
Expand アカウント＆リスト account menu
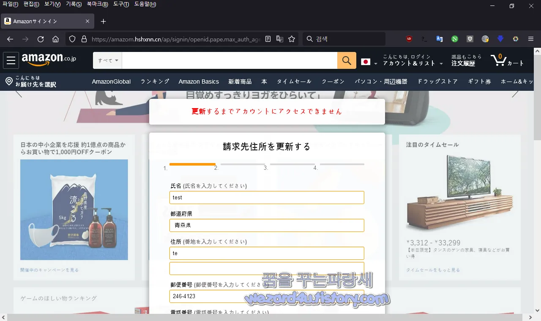[413, 60]
